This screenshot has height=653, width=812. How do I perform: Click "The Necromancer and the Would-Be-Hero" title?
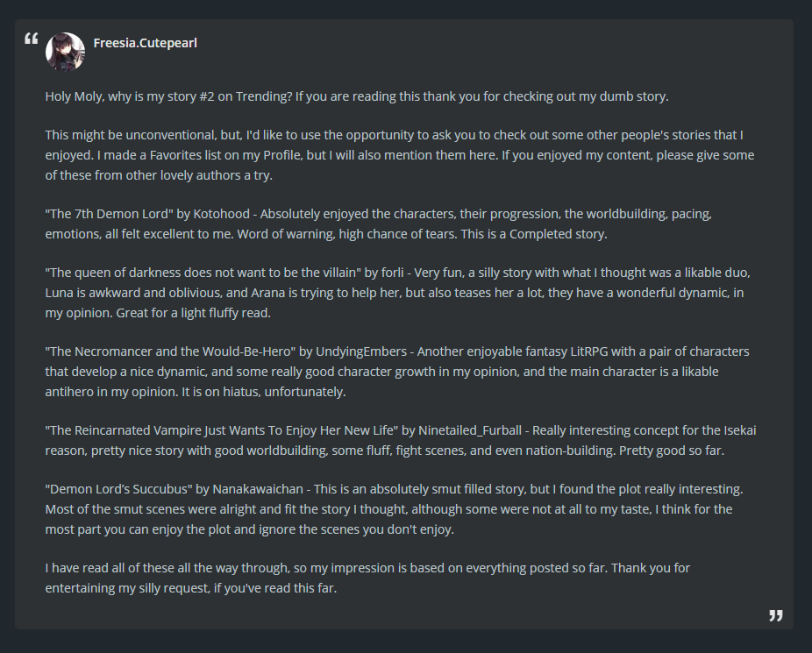[x=171, y=351]
